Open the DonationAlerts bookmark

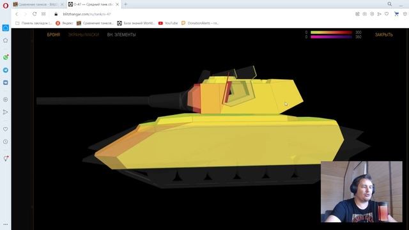[x=200, y=23]
